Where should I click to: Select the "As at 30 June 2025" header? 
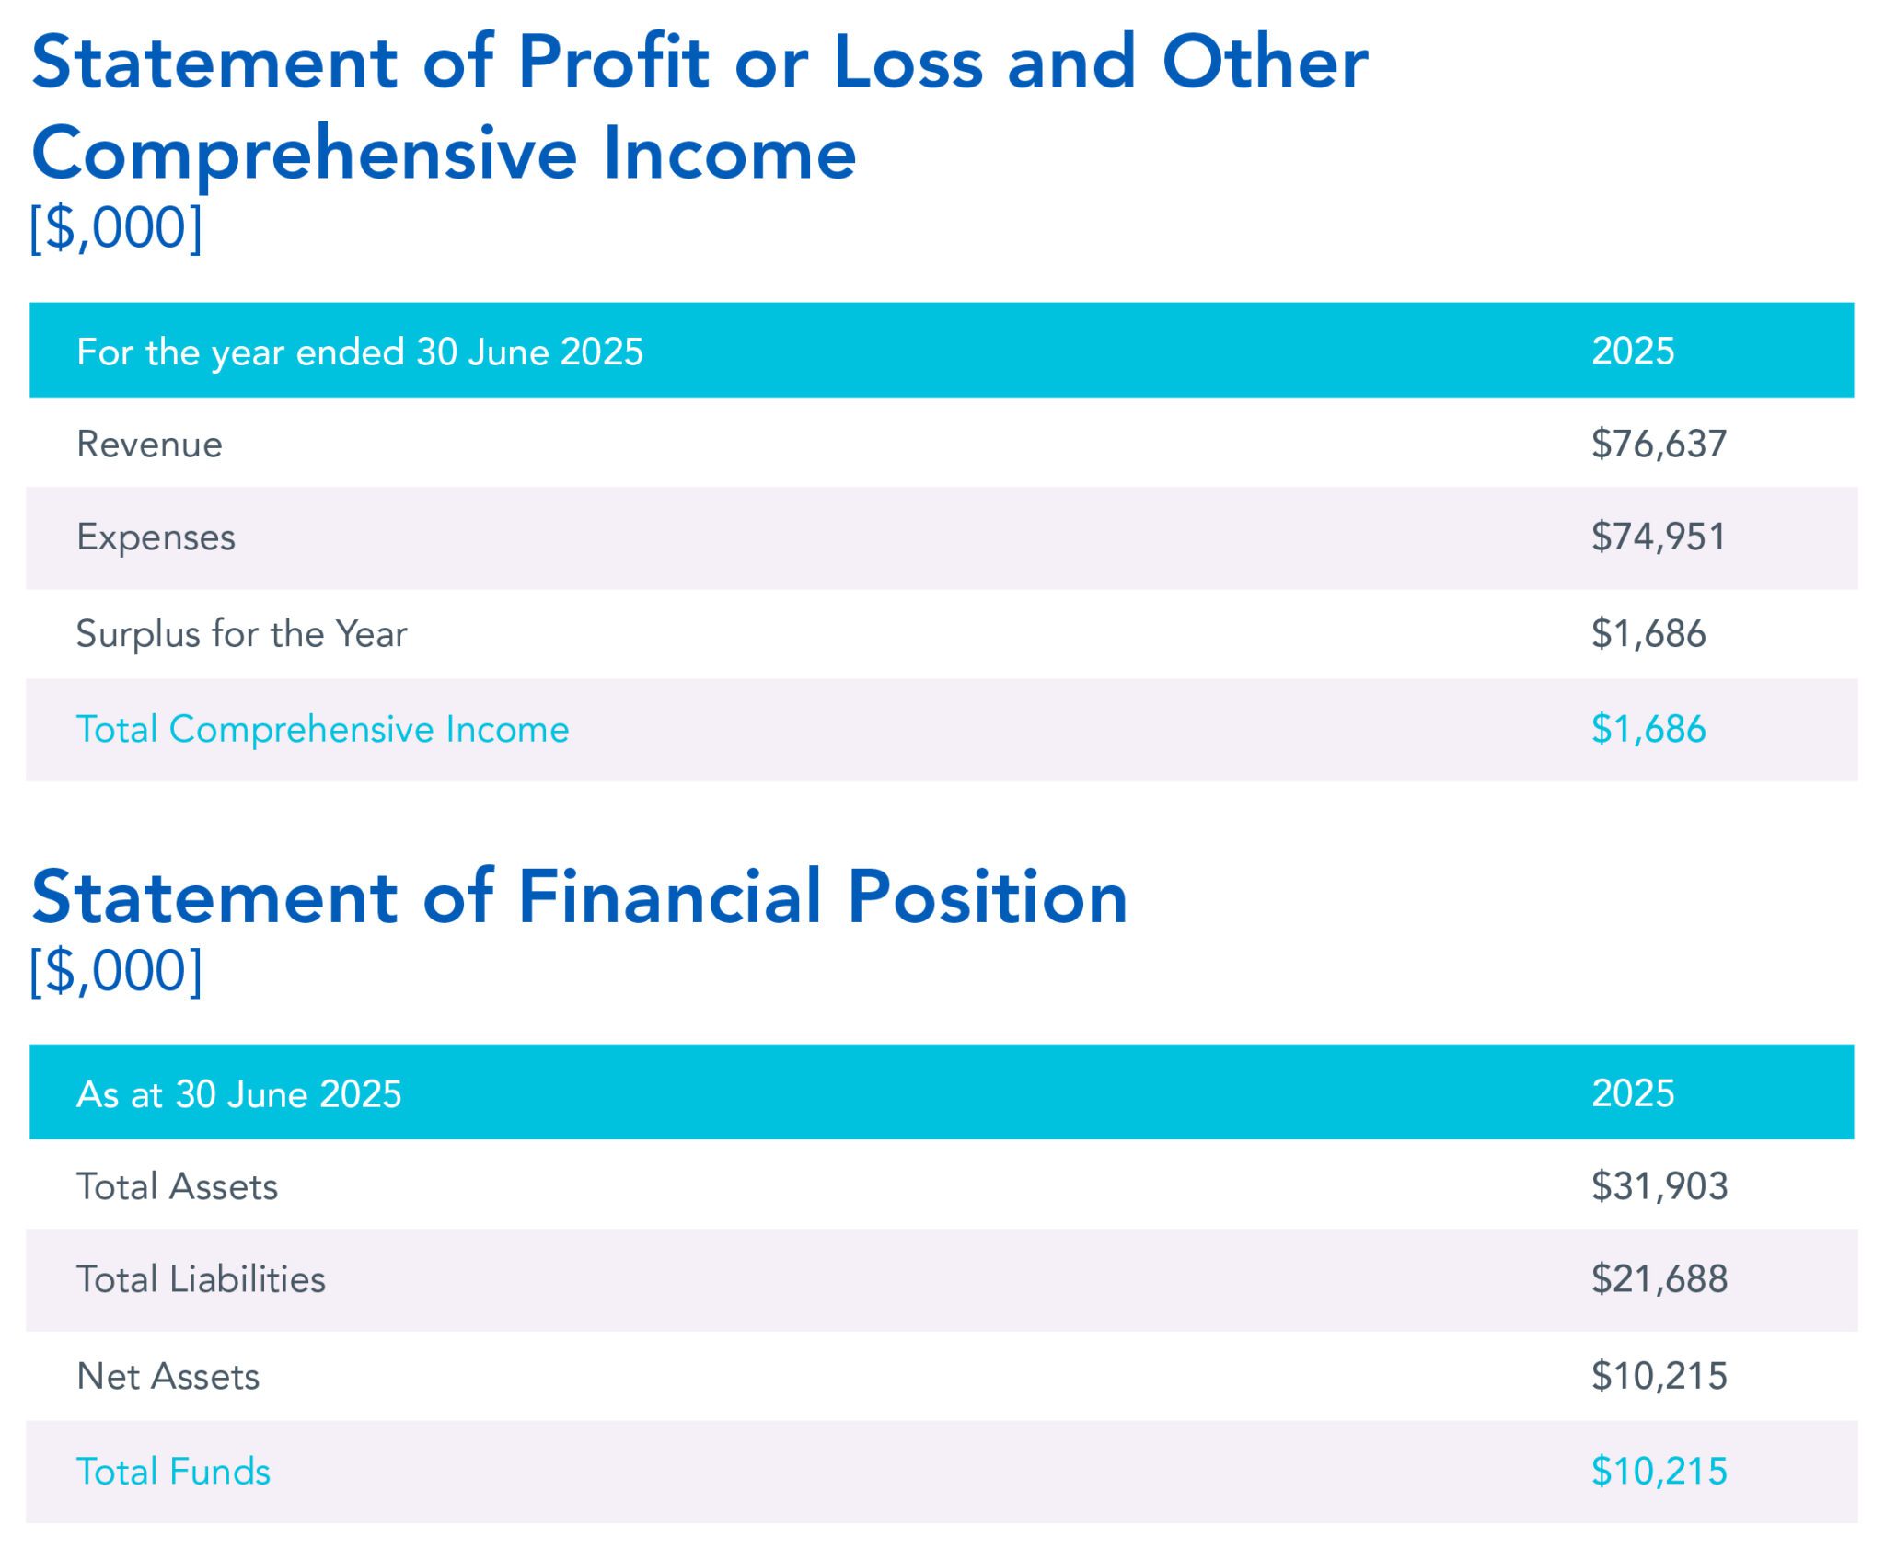pos(238,1094)
